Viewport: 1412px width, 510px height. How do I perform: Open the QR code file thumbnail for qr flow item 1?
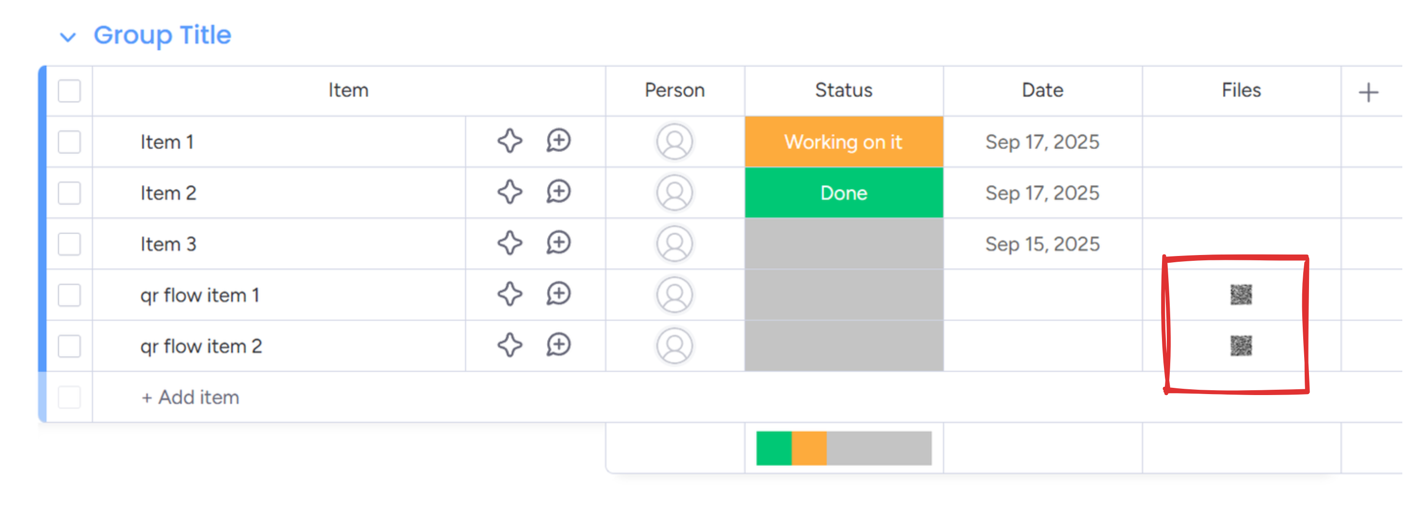(x=1240, y=295)
